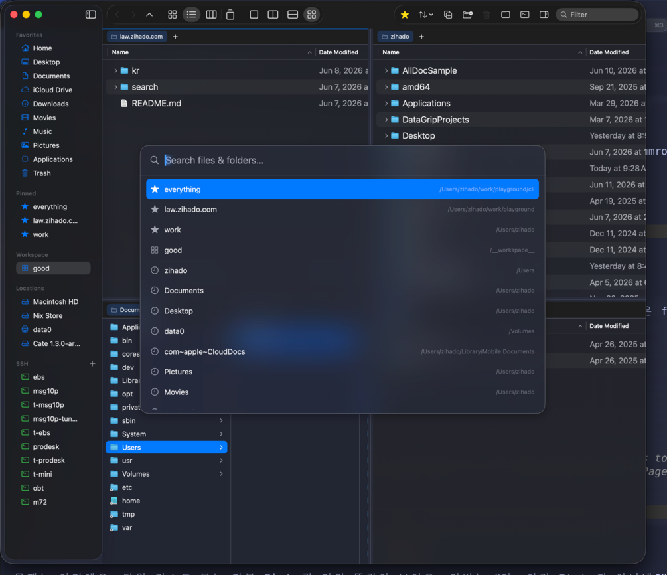The width and height of the screenshot is (667, 575).
Task: Select the System folder in column view
Action: (x=167, y=434)
